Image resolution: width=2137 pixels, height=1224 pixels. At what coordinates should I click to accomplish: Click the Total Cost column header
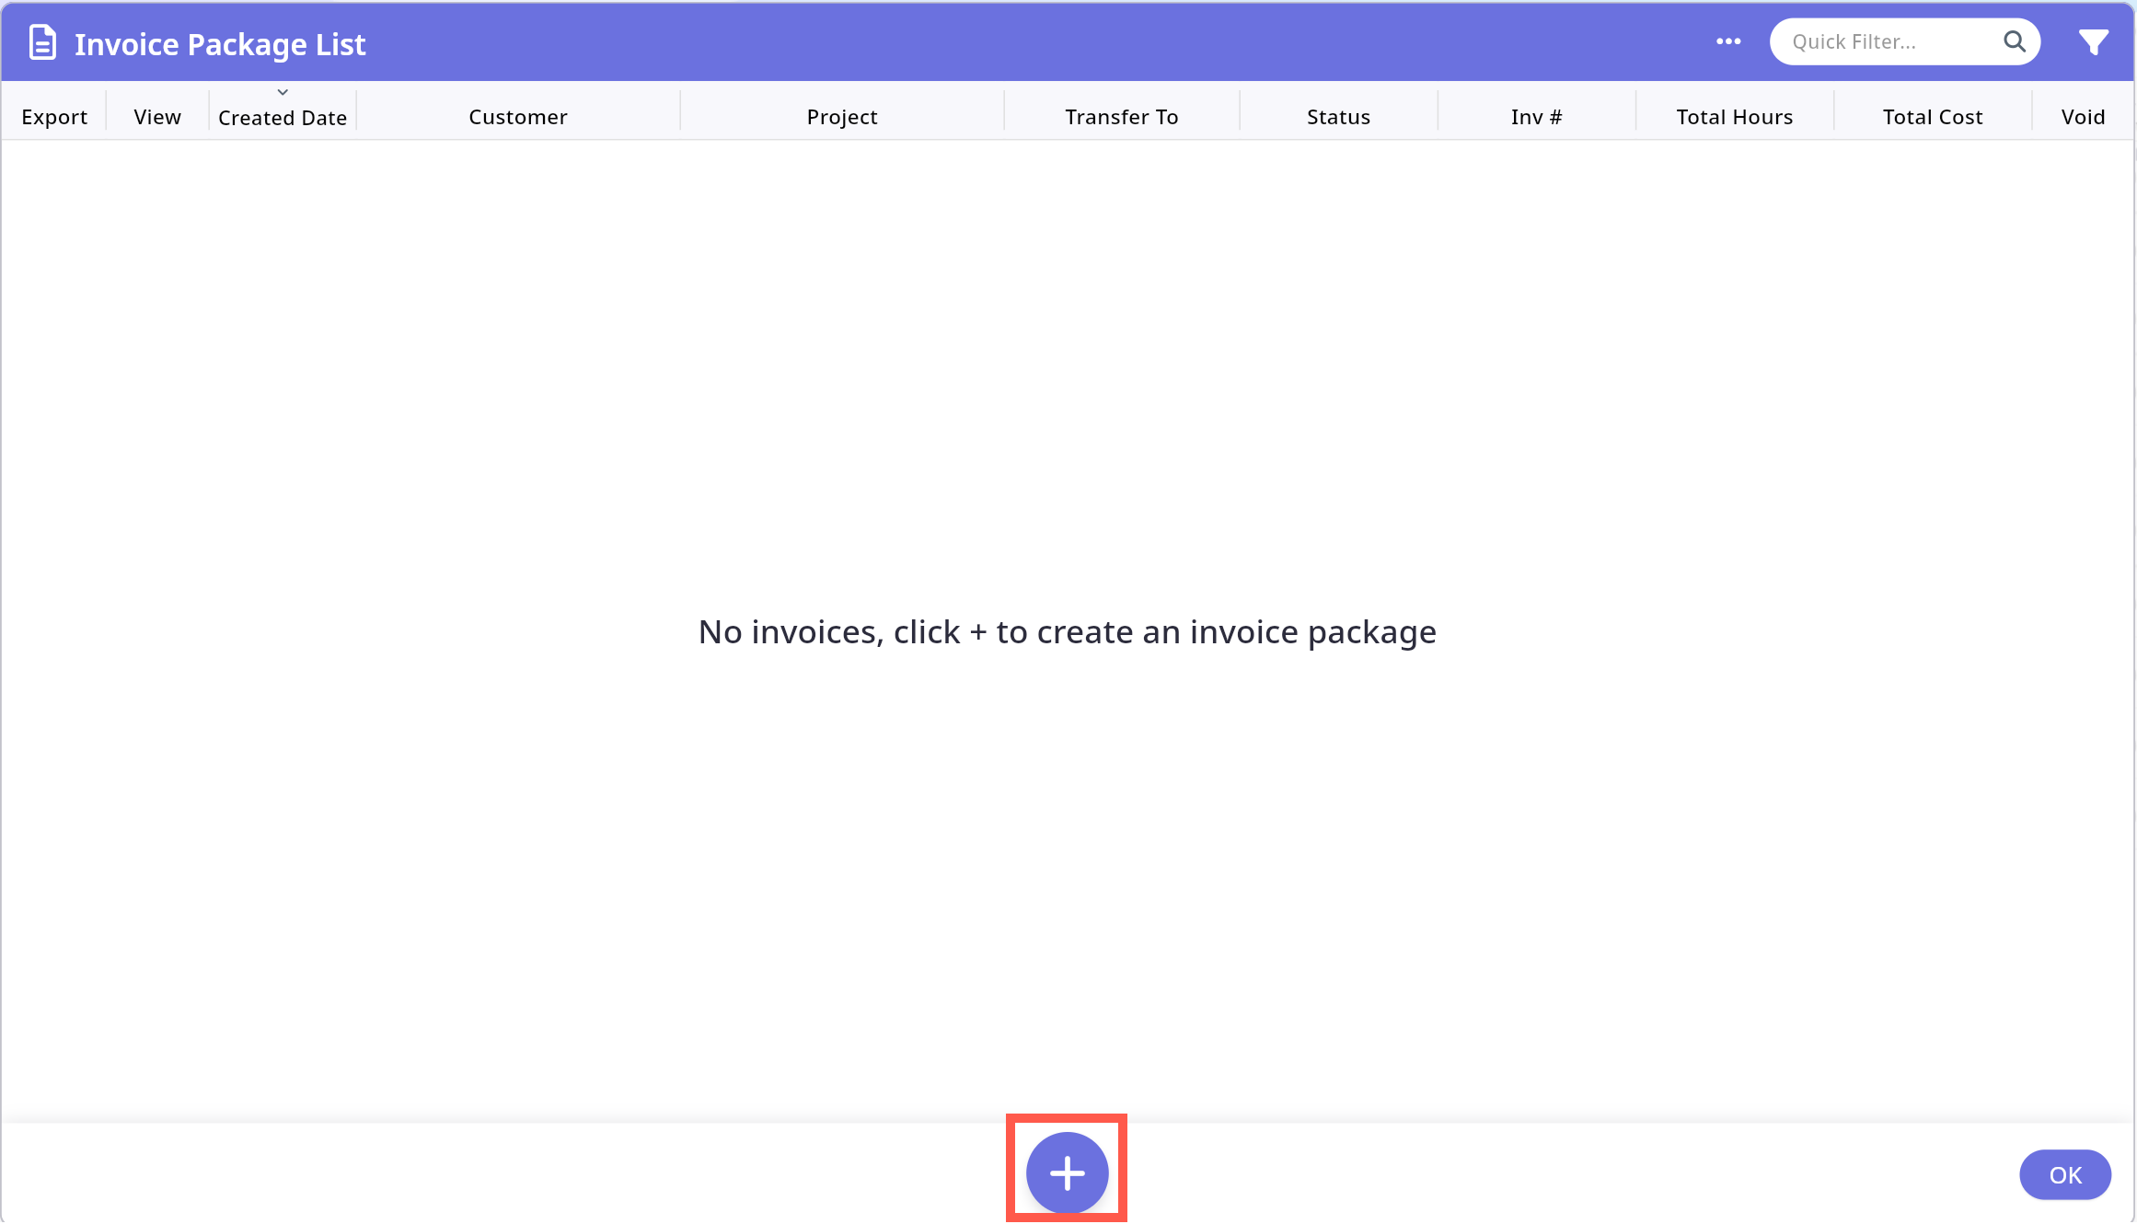click(x=1932, y=117)
